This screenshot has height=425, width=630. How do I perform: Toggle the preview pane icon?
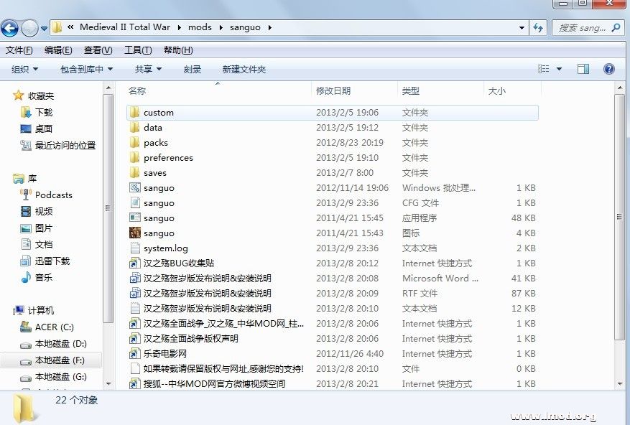583,69
